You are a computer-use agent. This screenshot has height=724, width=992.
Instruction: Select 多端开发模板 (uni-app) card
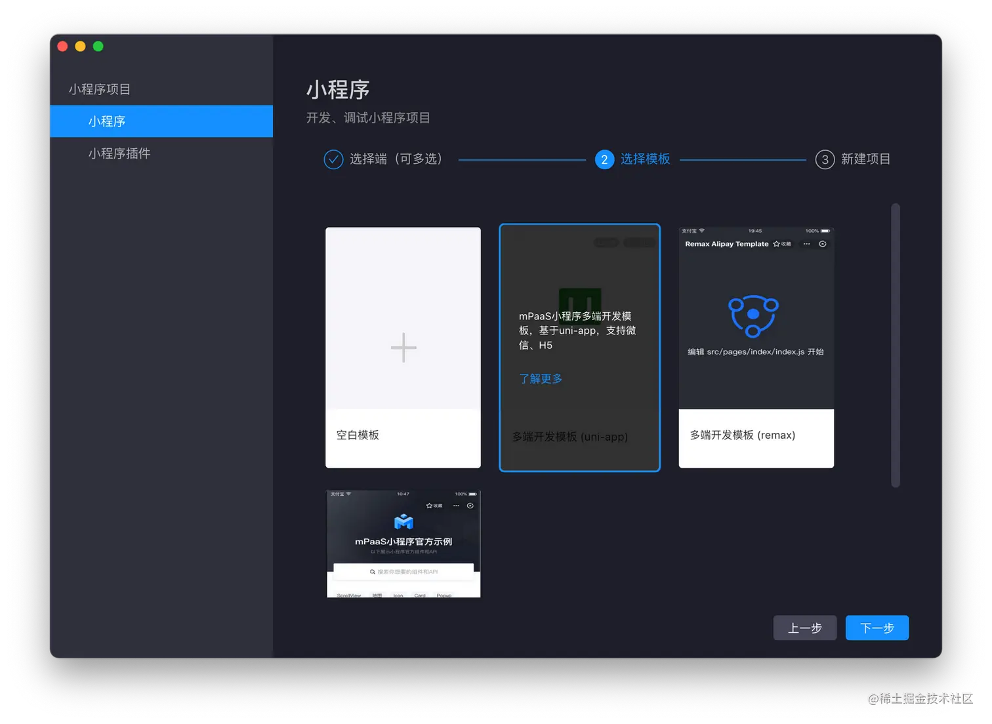point(580,348)
